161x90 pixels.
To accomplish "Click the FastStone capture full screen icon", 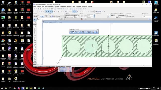I will click(83, 32).
